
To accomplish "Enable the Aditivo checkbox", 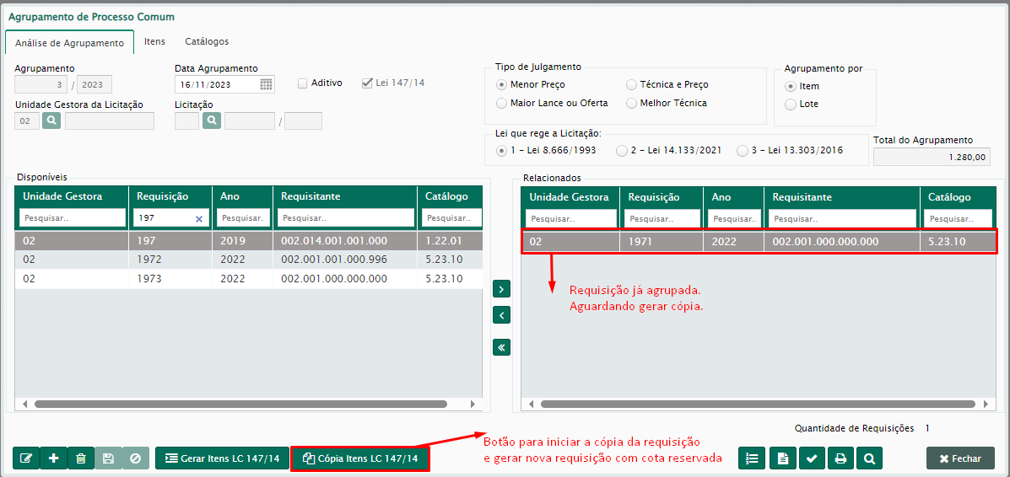I will click(303, 83).
